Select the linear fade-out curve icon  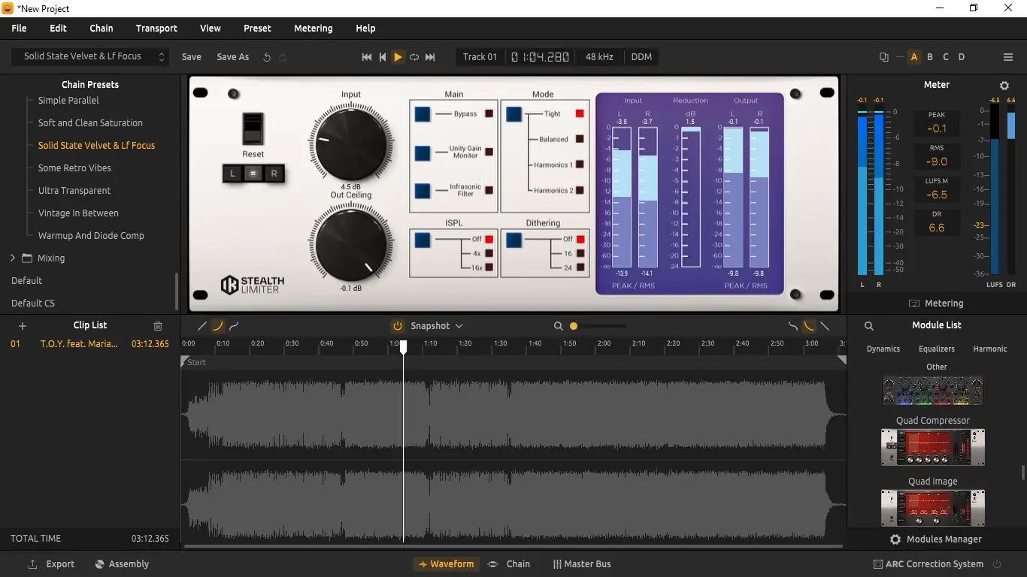825,326
